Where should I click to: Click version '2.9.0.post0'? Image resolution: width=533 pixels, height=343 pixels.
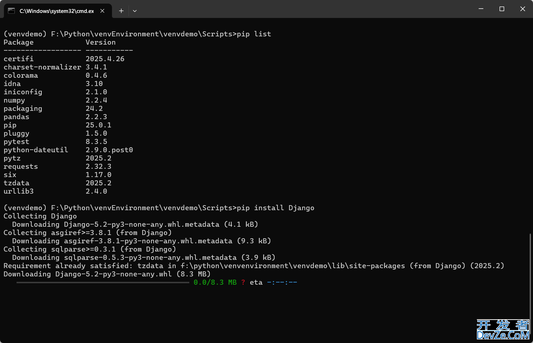[x=109, y=150]
